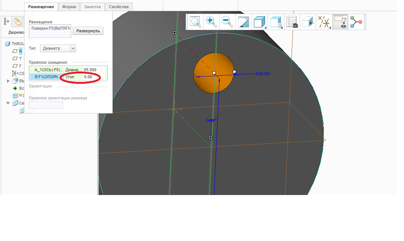Switch to the Форма tab

[x=69, y=7]
